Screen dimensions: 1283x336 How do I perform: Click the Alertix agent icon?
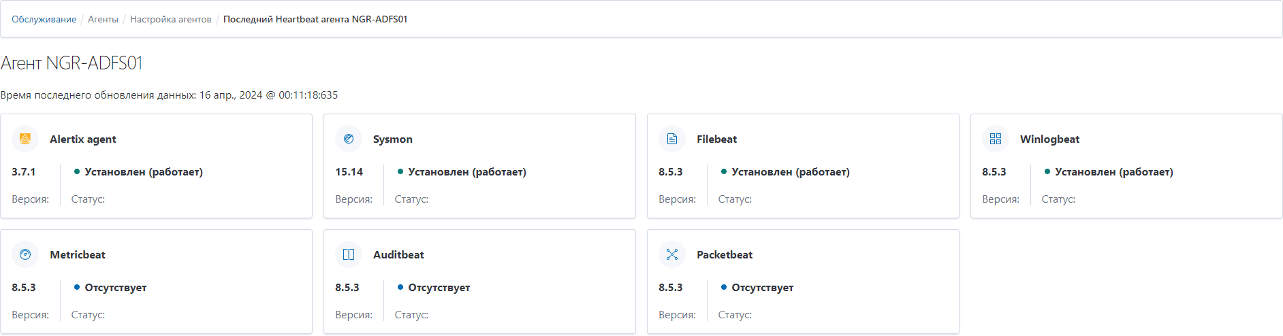tap(25, 139)
